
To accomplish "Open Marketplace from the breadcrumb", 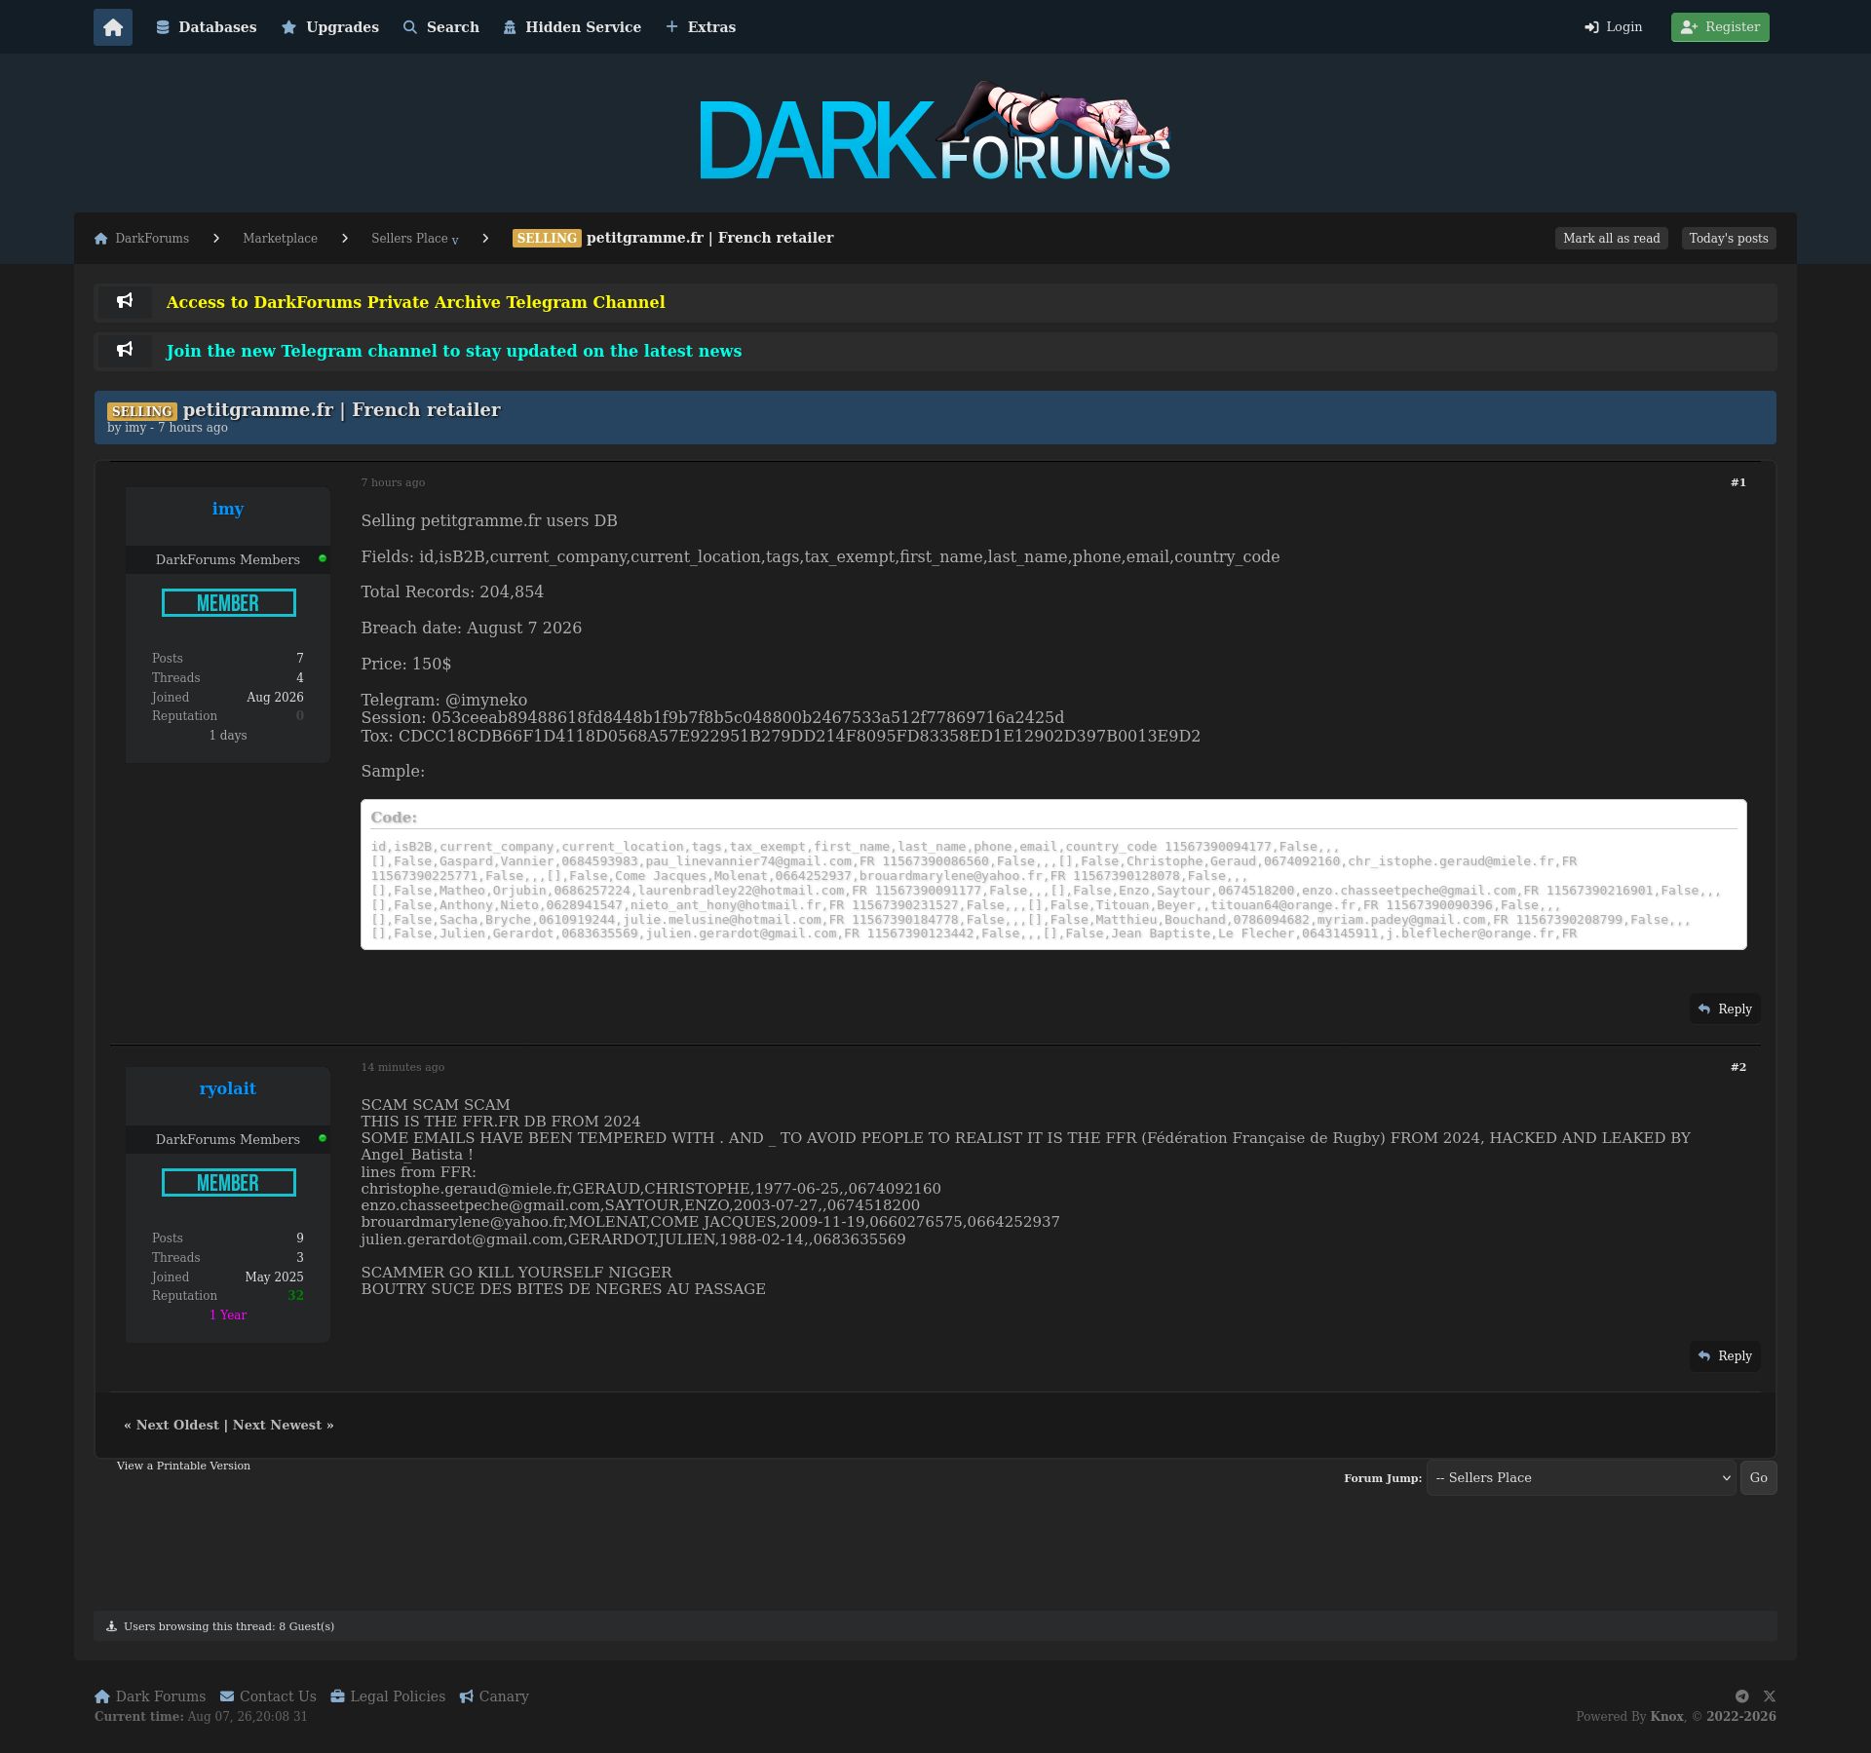I will tap(280, 239).
